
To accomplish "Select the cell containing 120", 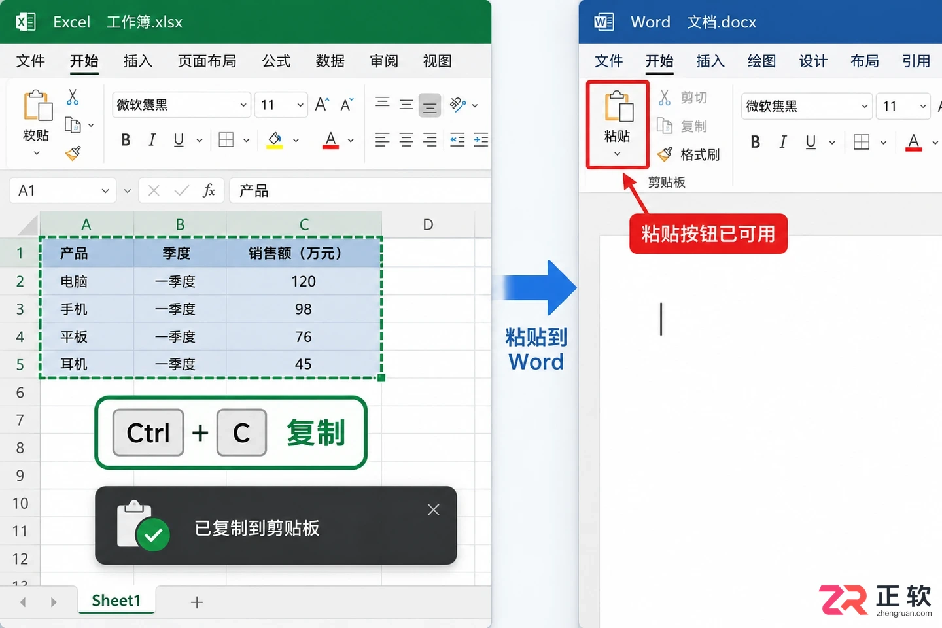I will coord(304,281).
